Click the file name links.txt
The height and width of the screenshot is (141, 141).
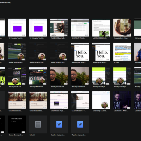(x=32, y=135)
